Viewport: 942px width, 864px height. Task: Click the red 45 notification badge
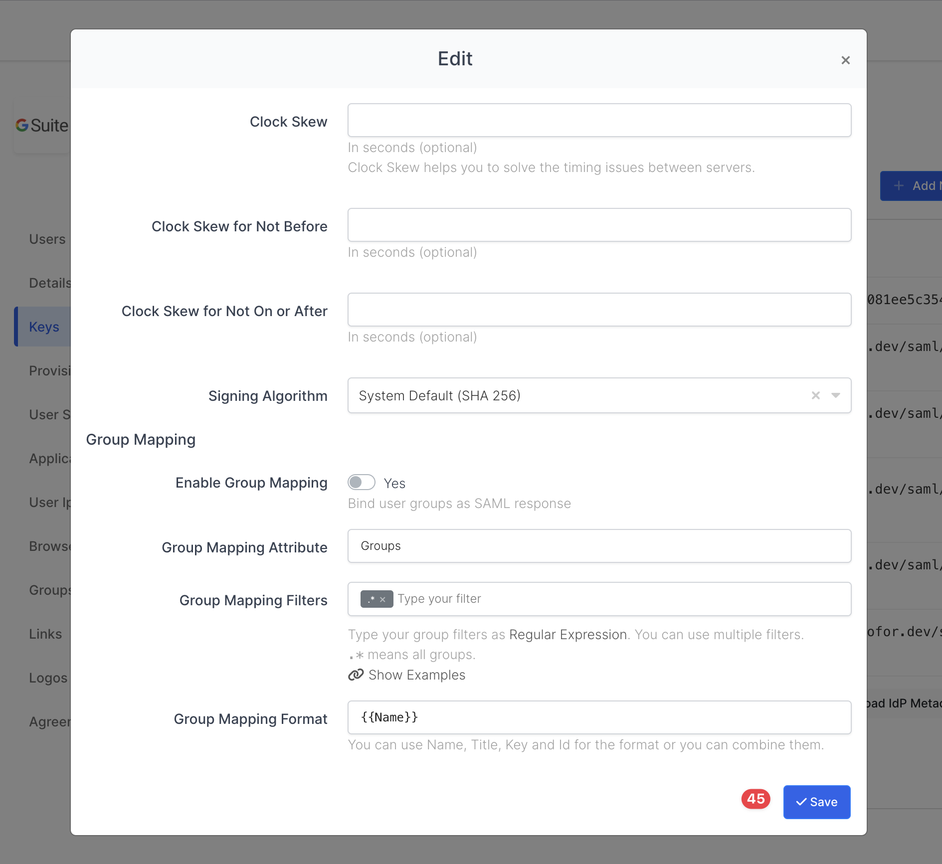tap(755, 799)
